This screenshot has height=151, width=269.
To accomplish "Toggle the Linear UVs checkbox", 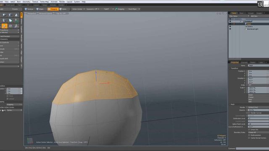I will click(x=249, y=130).
